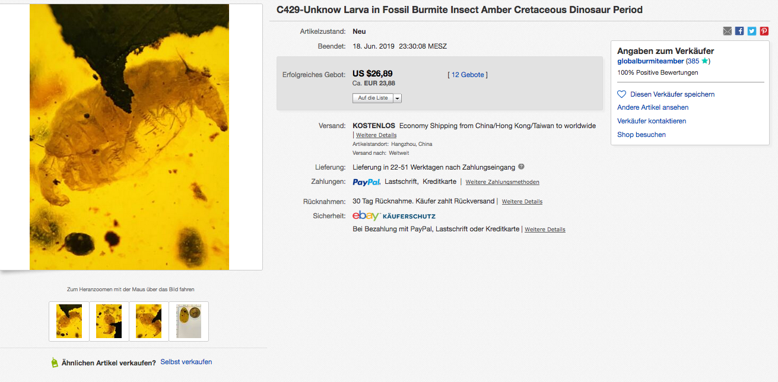This screenshot has width=778, height=382.
Task: Click the PayPal logo
Action: point(366,182)
